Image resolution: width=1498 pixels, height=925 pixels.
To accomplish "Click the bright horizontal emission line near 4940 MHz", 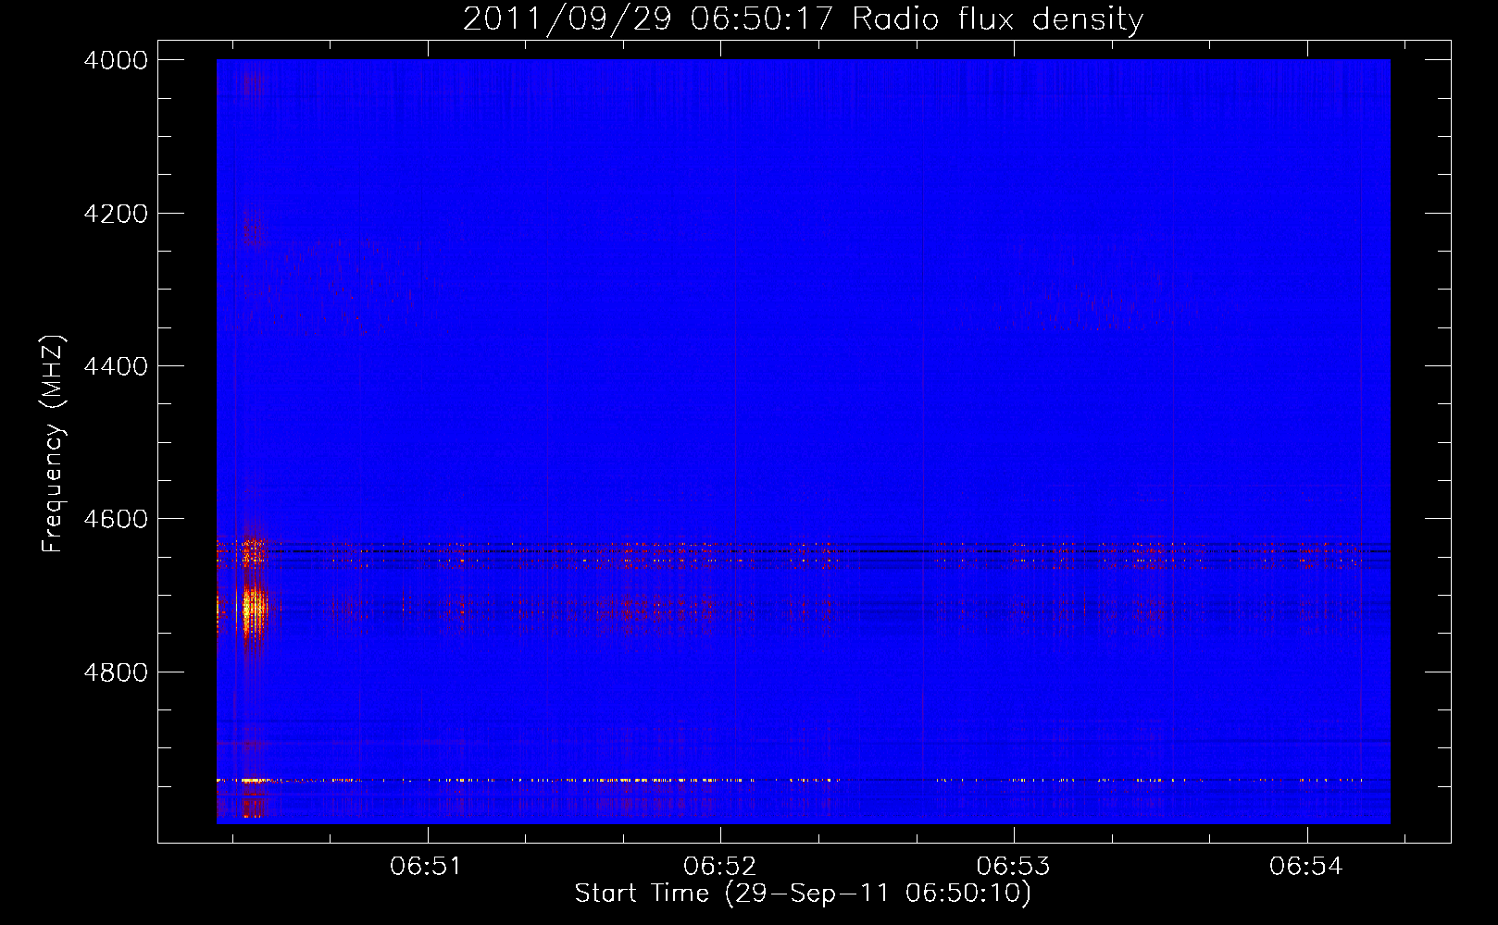I will (x=803, y=780).
